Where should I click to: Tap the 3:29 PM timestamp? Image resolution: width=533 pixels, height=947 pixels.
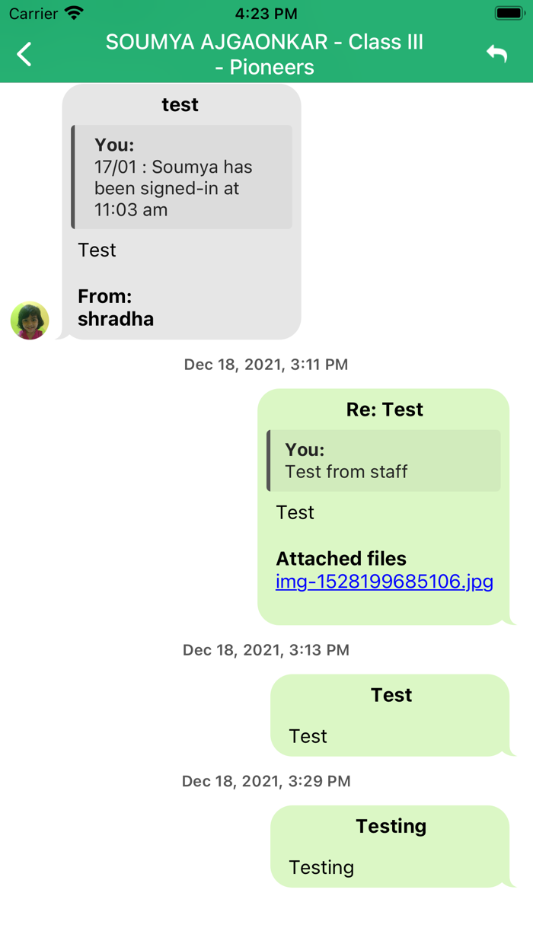(x=266, y=781)
